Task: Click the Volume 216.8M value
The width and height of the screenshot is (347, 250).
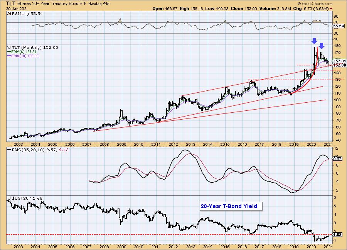Action: coord(275,8)
